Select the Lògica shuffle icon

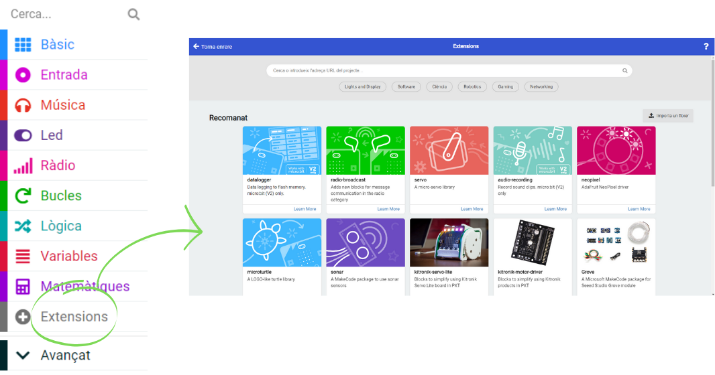(23, 226)
